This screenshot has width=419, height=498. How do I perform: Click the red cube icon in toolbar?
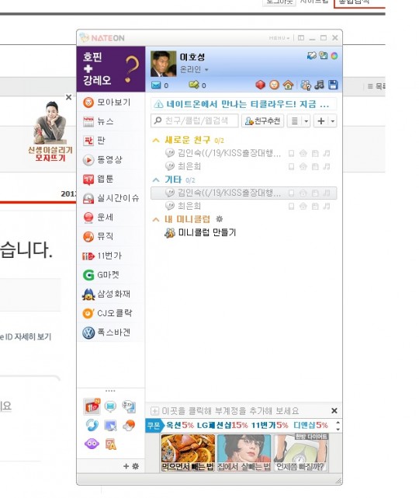(x=260, y=85)
